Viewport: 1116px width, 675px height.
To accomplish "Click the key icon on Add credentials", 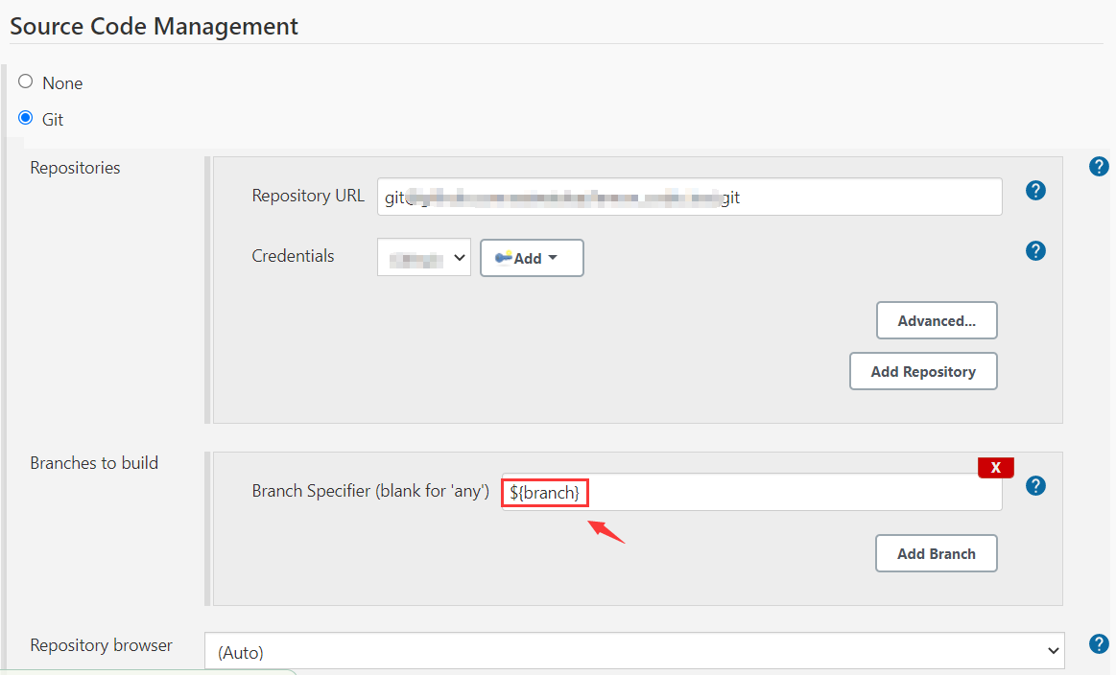I will tap(504, 257).
